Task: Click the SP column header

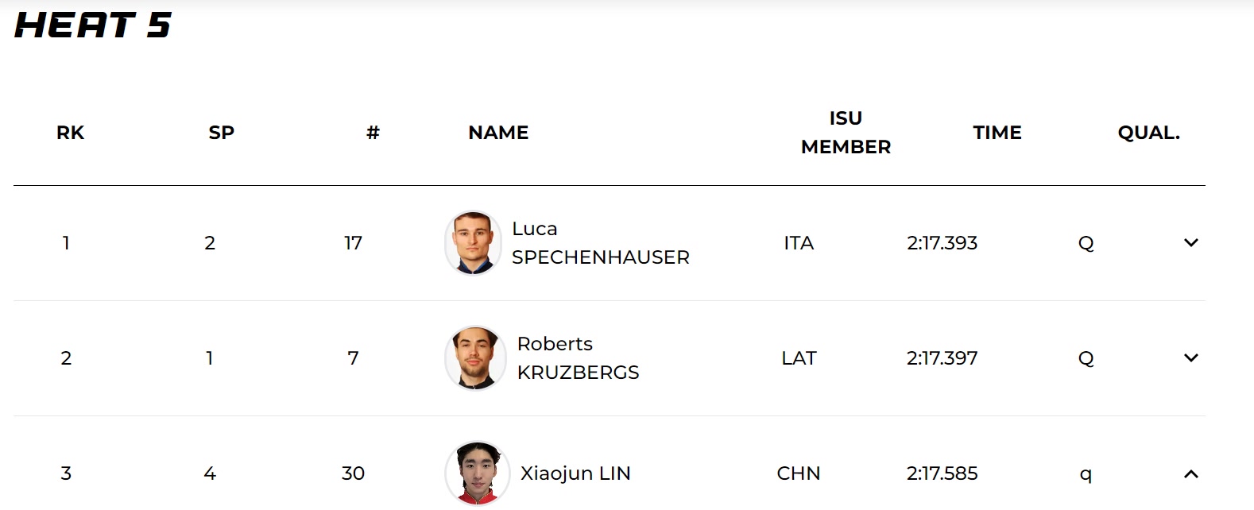Action: pyautogui.click(x=221, y=133)
